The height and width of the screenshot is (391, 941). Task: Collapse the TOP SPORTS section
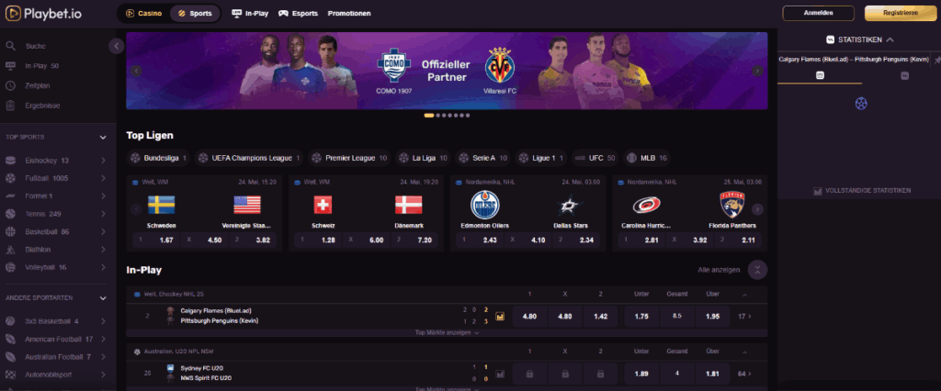(103, 138)
